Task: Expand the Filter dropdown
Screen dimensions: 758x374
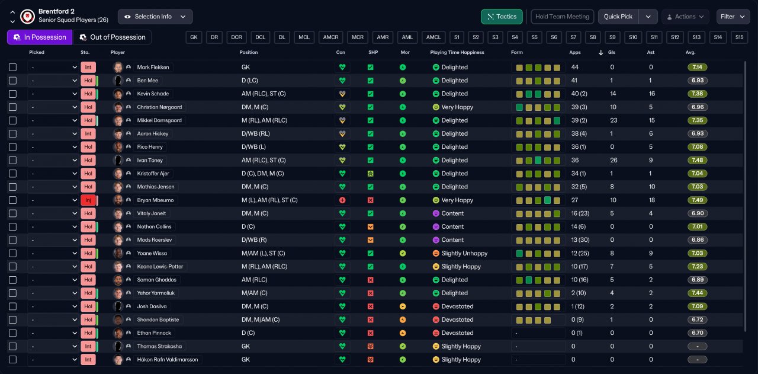Action: click(x=733, y=17)
